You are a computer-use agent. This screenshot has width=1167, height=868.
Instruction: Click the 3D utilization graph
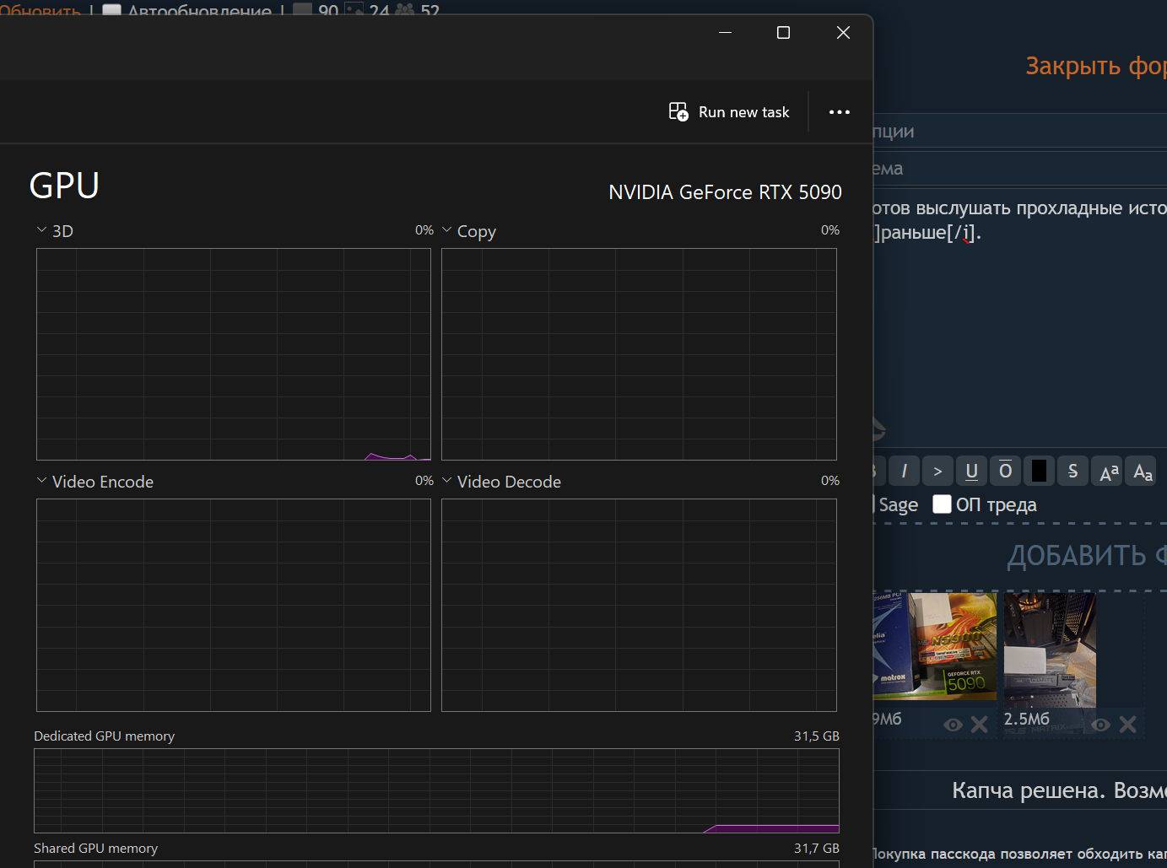234,354
